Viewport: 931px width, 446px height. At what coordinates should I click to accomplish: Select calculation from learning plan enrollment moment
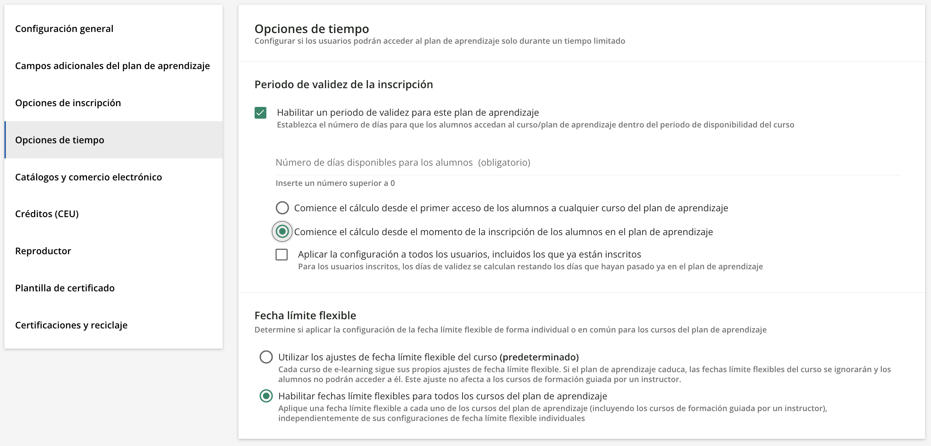[282, 231]
